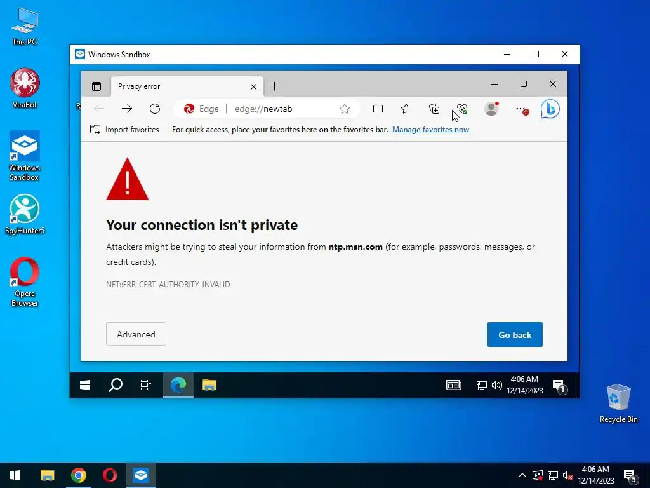Click the Edge icon in Sandbox taskbar
Viewport: 650px width, 488px height.
pyautogui.click(x=178, y=385)
